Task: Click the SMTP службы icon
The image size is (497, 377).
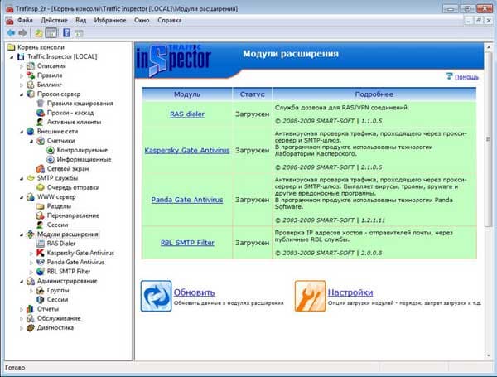Action: [x=31, y=178]
